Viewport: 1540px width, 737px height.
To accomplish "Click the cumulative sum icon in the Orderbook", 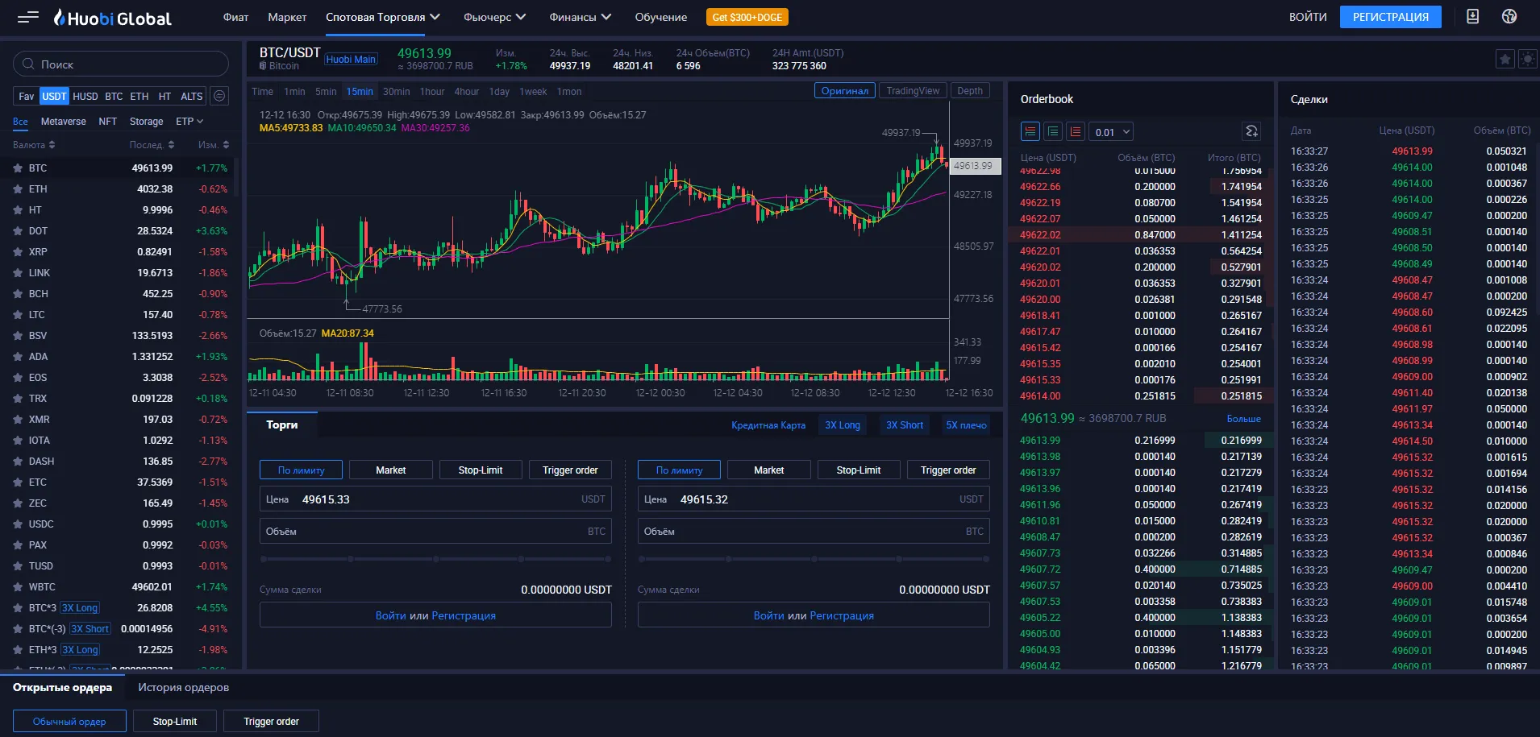I will [x=1251, y=130].
